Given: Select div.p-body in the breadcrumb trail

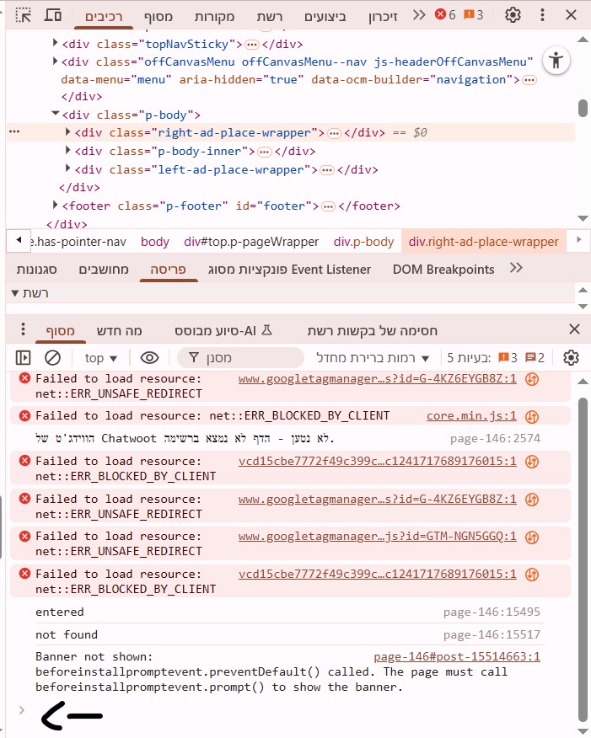Looking at the screenshot, I should [363, 242].
